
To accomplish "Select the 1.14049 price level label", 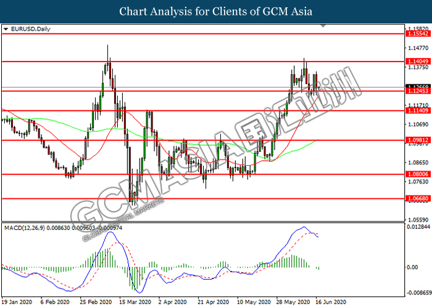I will point(418,62).
